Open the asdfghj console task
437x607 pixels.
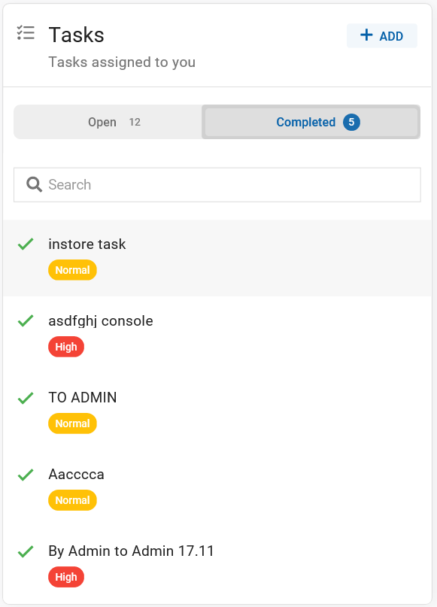[x=217, y=335]
